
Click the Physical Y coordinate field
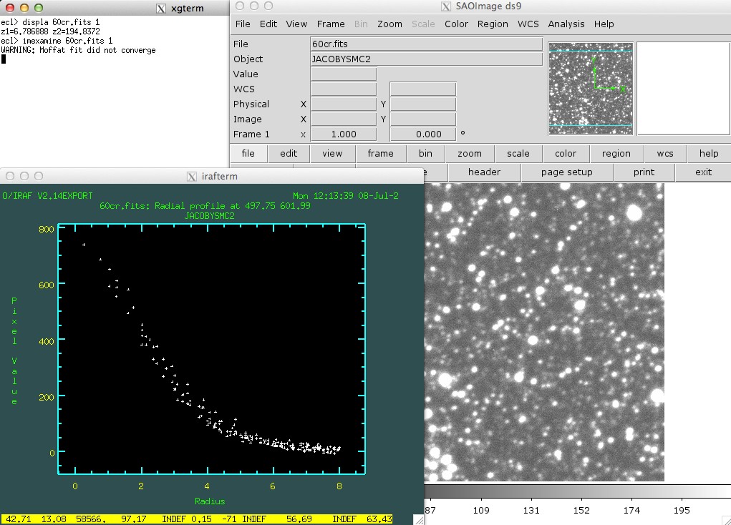pyautogui.click(x=423, y=104)
